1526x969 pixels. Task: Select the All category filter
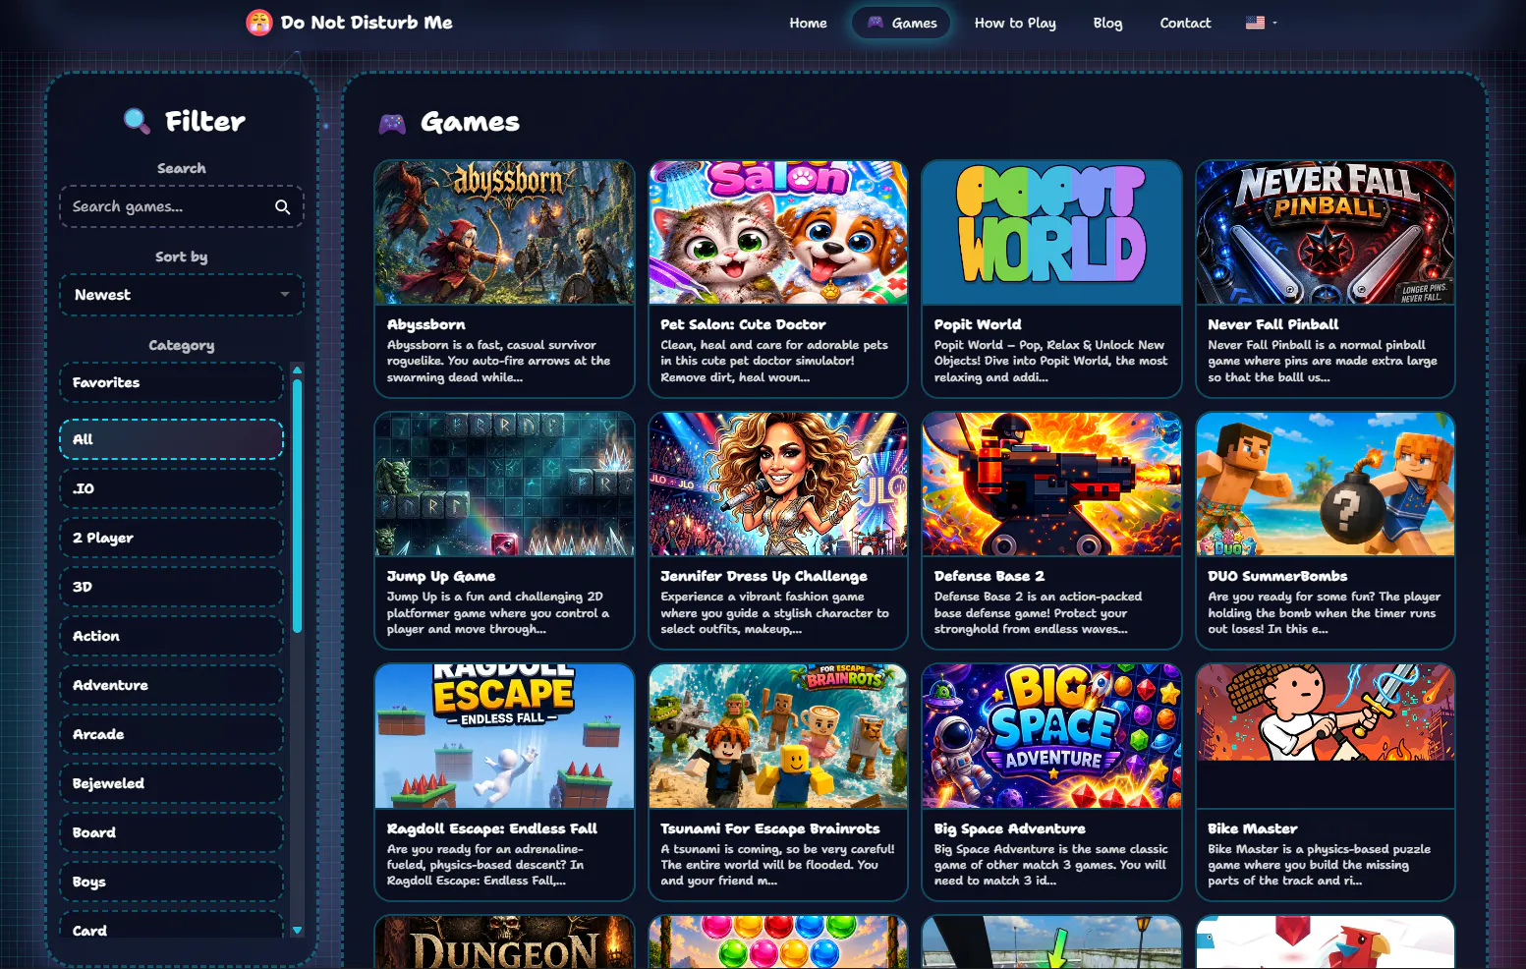pyautogui.click(x=172, y=439)
